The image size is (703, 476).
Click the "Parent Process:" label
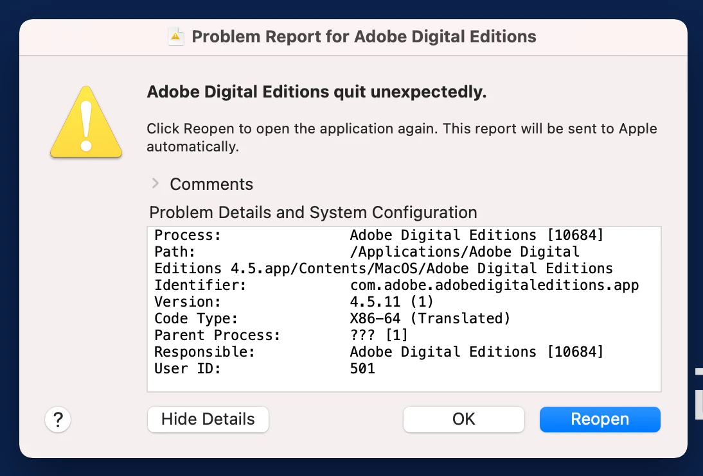click(217, 335)
